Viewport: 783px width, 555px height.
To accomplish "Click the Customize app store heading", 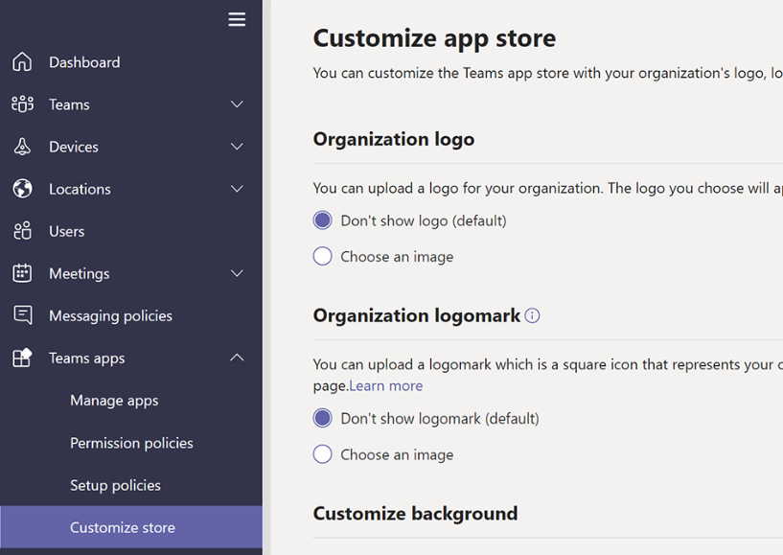I will coord(434,38).
